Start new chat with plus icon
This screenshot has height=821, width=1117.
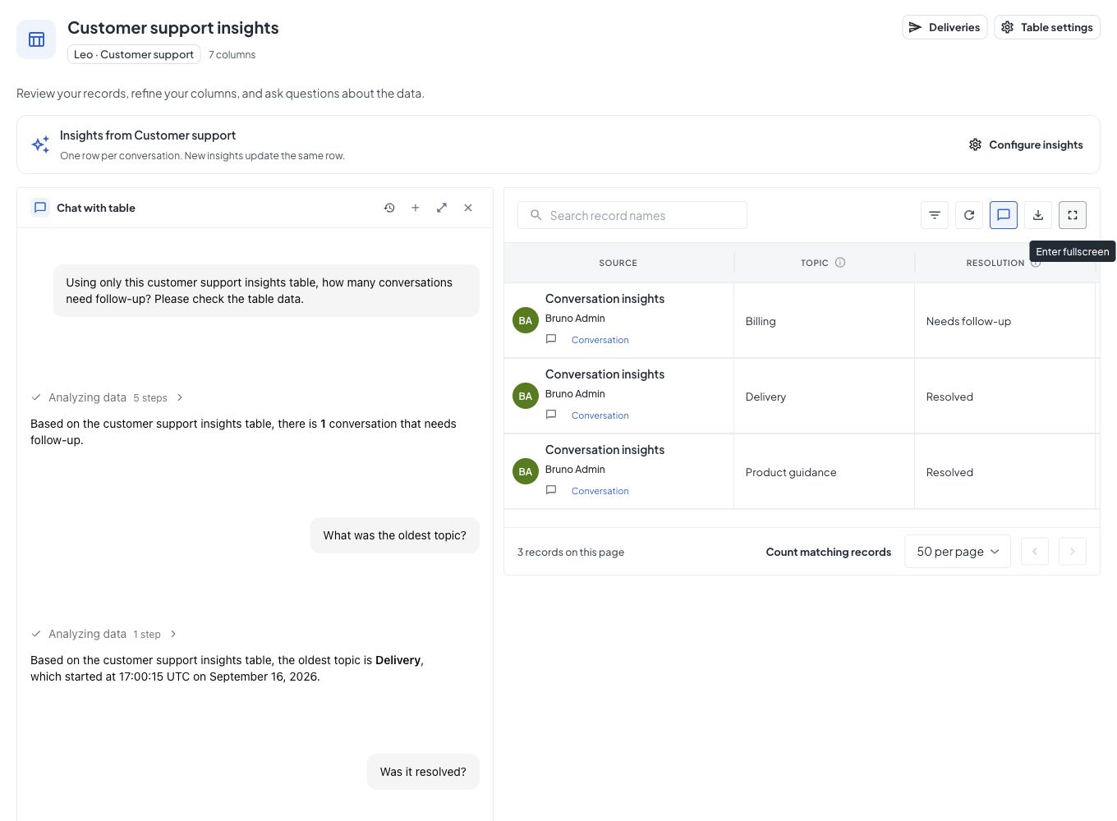click(416, 208)
